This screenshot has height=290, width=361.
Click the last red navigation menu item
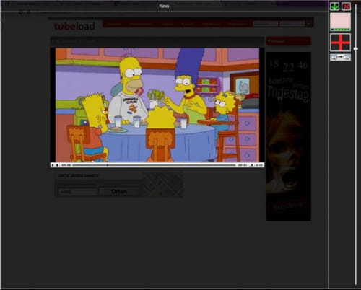click(238, 24)
